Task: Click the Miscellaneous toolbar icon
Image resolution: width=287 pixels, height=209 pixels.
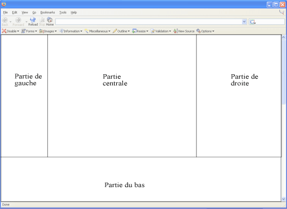Action: (x=86, y=31)
